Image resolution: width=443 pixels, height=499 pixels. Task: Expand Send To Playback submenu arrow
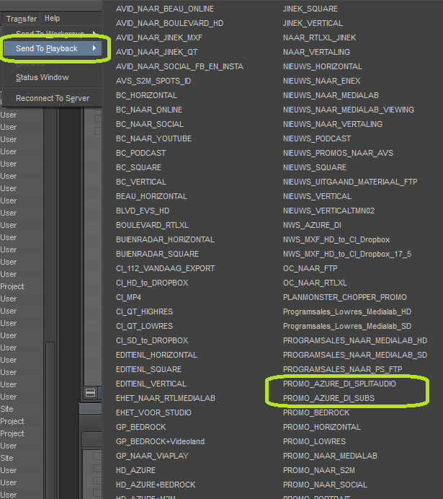point(94,48)
